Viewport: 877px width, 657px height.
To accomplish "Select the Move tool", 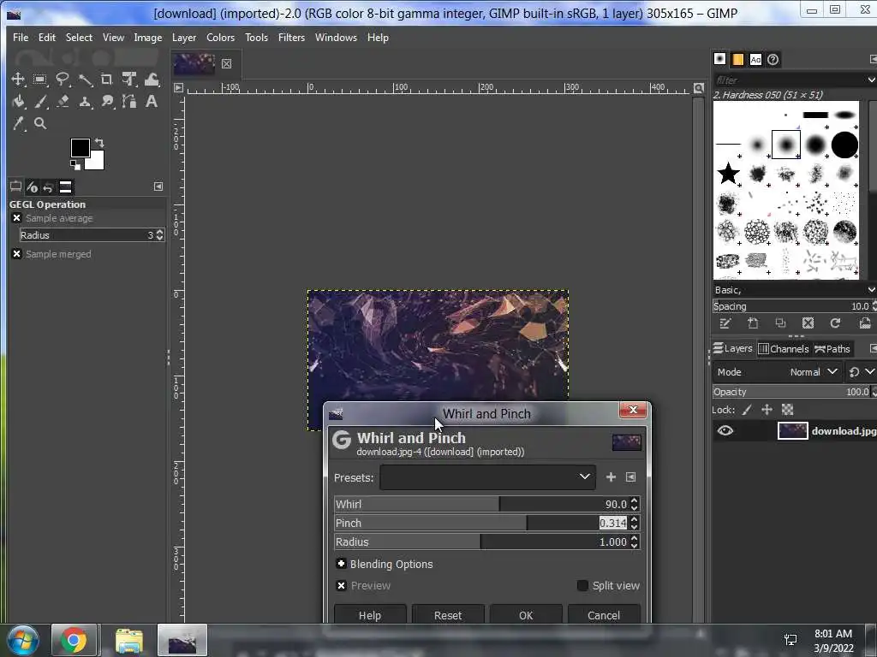I will click(18, 80).
